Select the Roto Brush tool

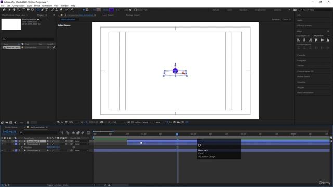(x=67, y=10)
